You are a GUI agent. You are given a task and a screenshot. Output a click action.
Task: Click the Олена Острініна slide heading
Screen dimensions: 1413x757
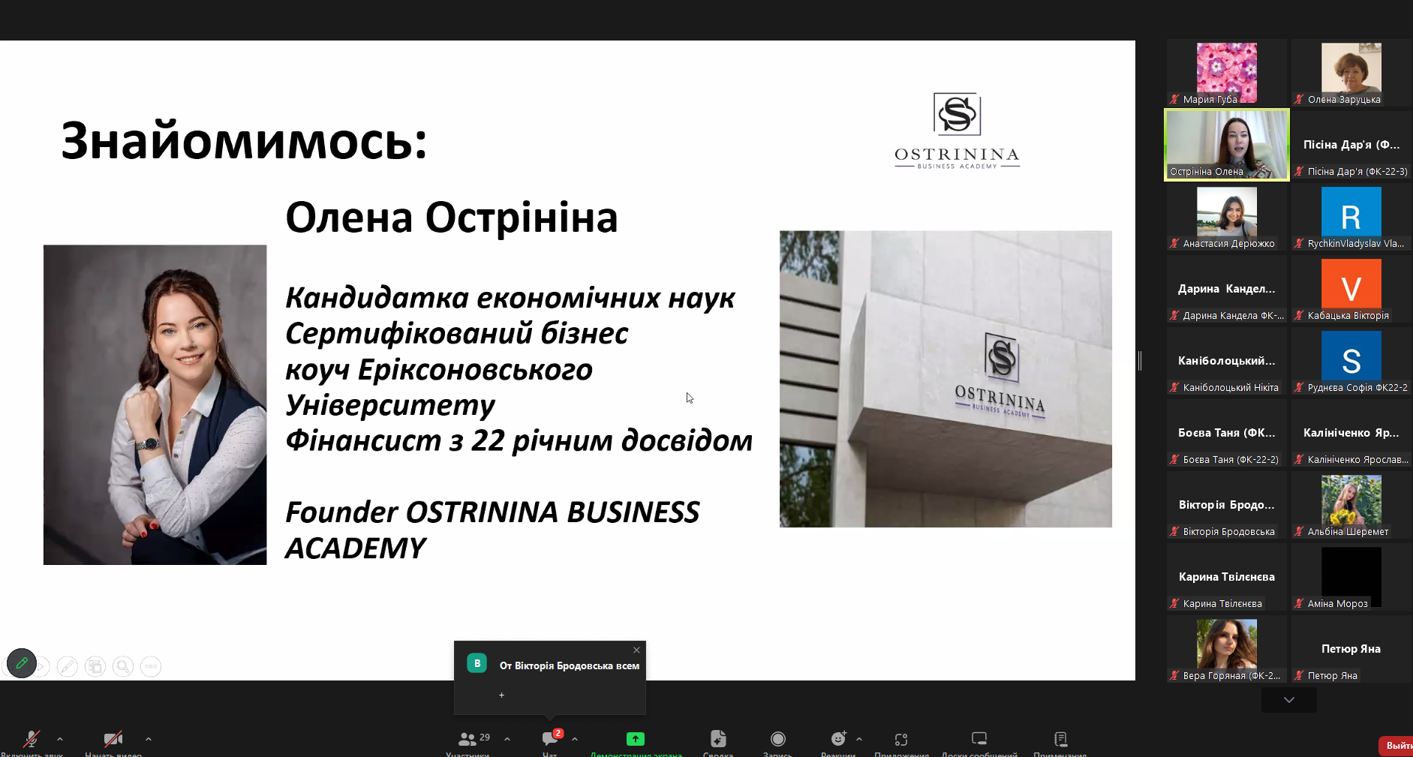tap(452, 218)
